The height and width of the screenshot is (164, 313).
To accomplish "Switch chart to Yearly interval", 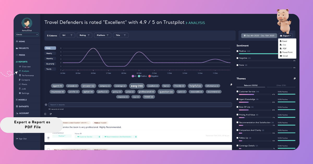I will coord(50,69).
